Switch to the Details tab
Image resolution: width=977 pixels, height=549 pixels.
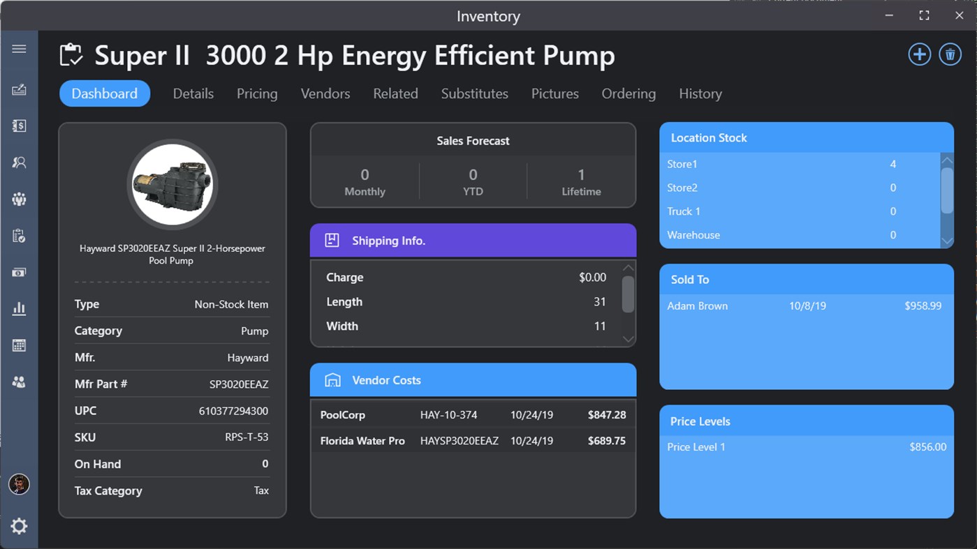[x=193, y=93]
